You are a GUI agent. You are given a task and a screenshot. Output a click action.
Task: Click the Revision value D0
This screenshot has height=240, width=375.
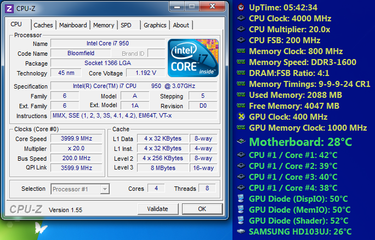[x=203, y=106]
